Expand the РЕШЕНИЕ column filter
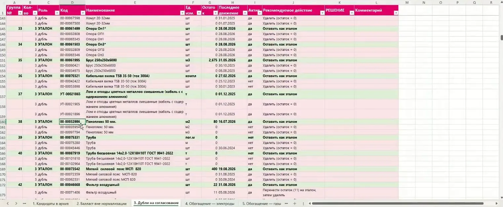This screenshot has height=207, width=503. pyautogui.click(x=352, y=13)
